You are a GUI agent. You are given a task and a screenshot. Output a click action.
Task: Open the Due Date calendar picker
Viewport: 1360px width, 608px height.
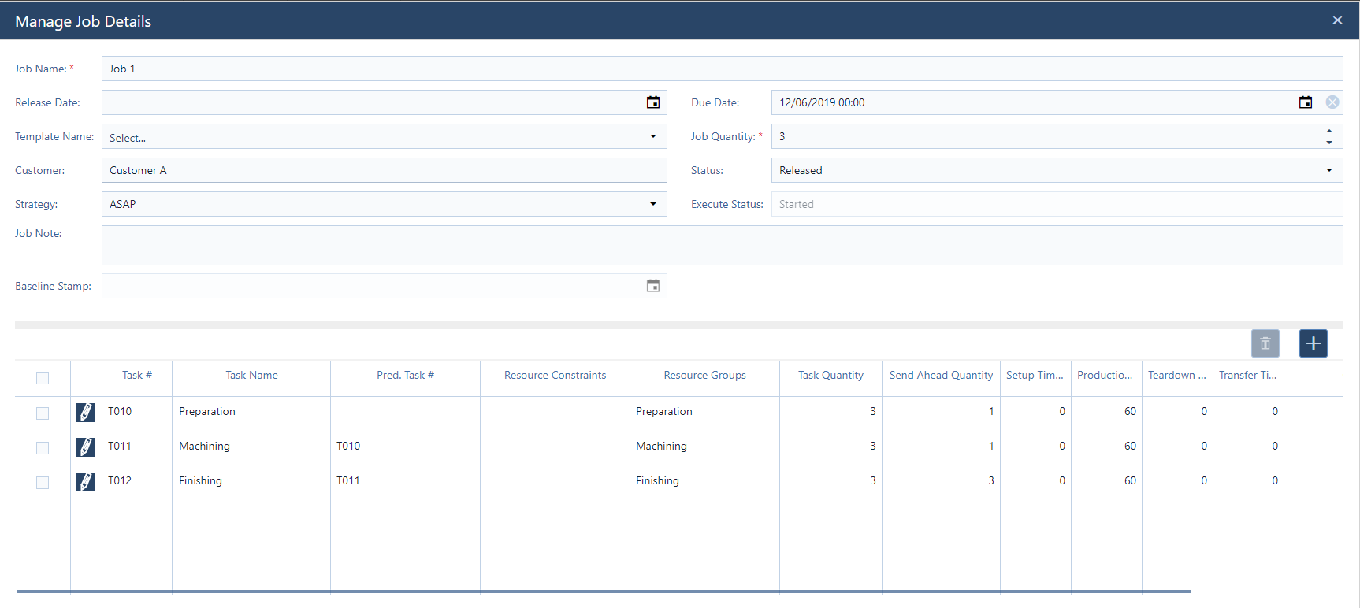point(1306,102)
